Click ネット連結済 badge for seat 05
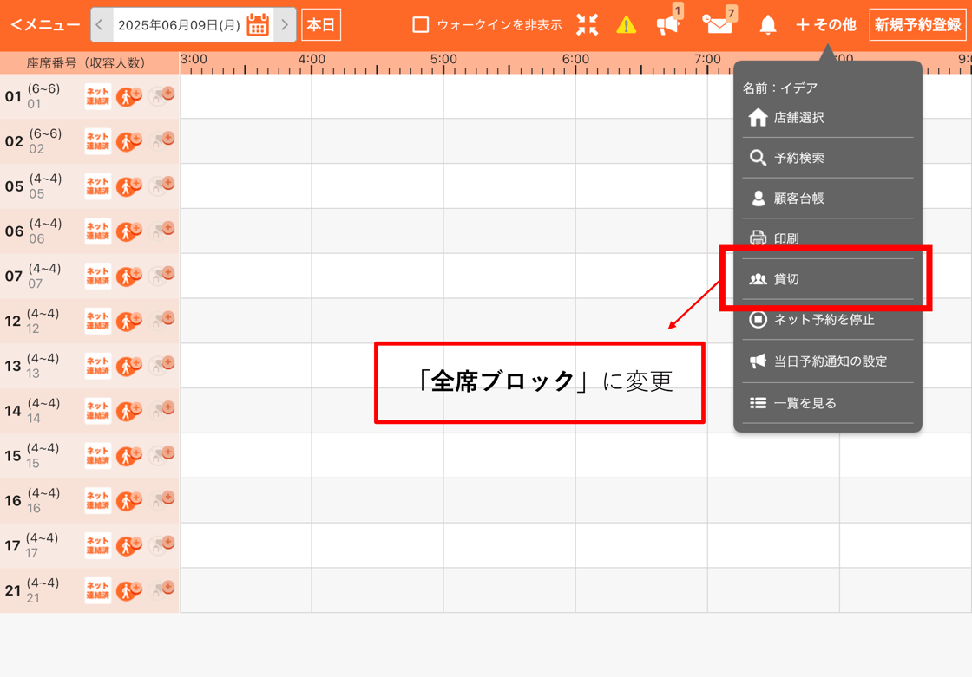Viewport: 972px width, 677px height. (x=98, y=186)
